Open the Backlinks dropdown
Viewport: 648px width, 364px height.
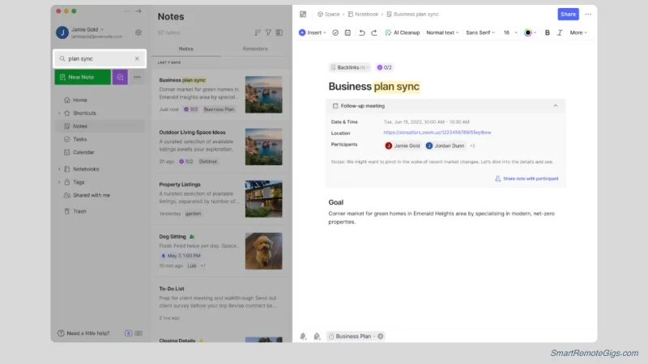tap(350, 67)
